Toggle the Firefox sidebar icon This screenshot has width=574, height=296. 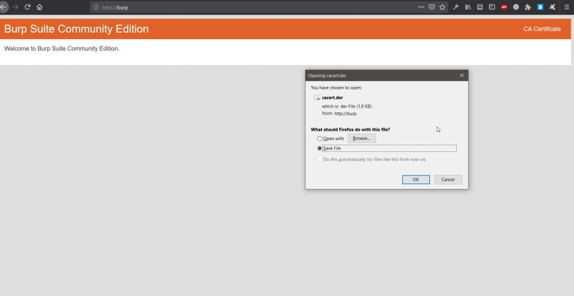tap(492, 7)
